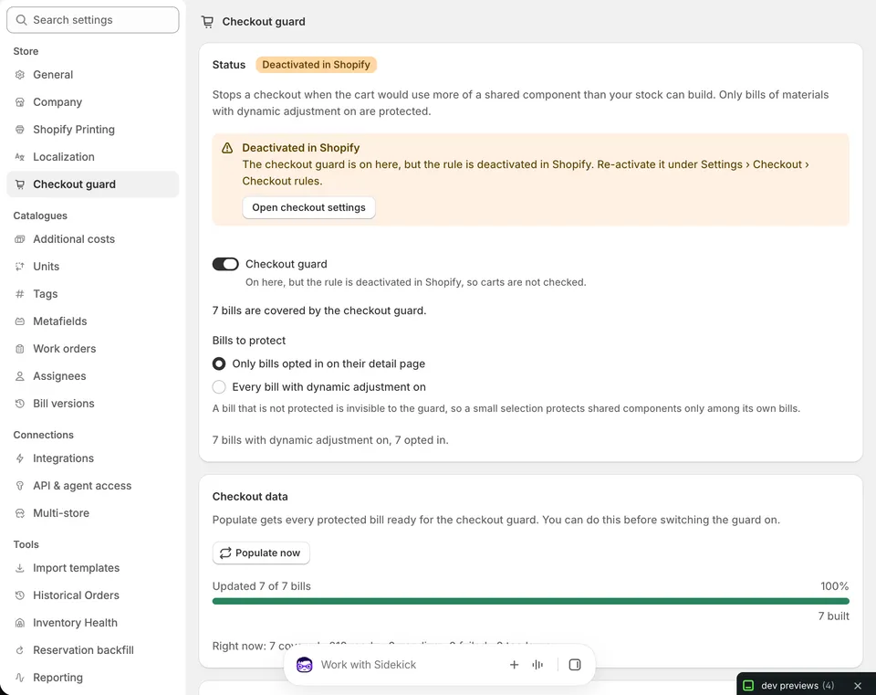
Task: Open the Bill versions page
Action: tap(93, 403)
